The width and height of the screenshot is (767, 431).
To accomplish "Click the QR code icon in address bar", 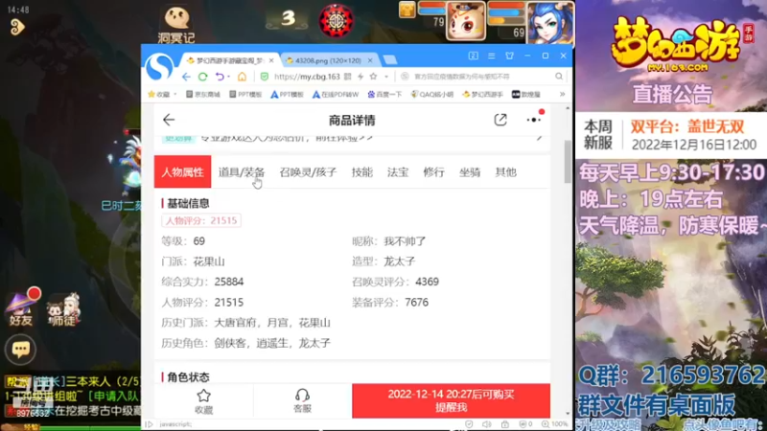I will [x=347, y=77].
